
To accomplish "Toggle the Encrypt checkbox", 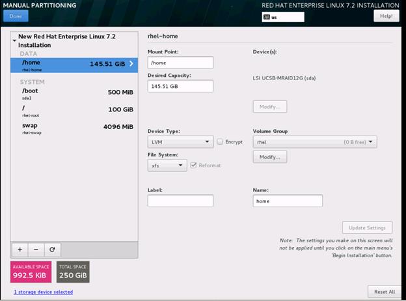I will tap(220, 141).
